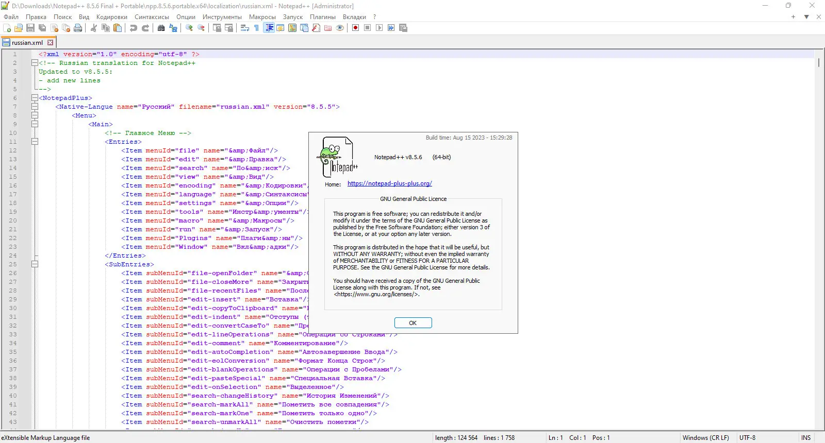825x443 pixels.
Task: Toggle synchronized horizontal scrolling
Action: pyautogui.click(x=229, y=28)
